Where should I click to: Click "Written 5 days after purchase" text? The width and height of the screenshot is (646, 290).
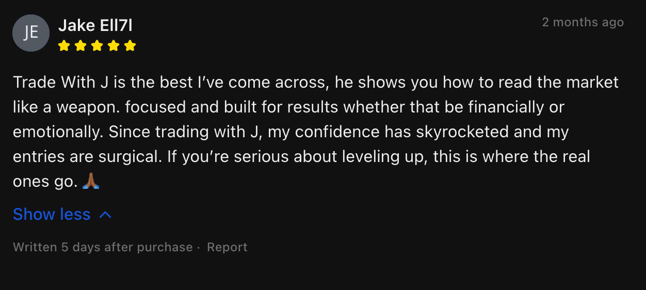pyautogui.click(x=103, y=247)
